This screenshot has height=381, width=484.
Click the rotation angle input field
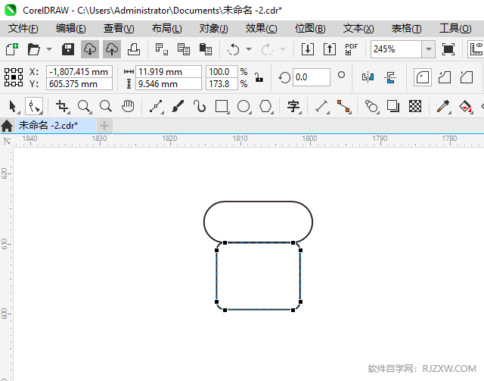pyautogui.click(x=311, y=77)
